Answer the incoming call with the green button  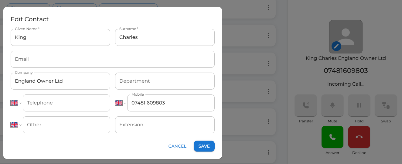(x=332, y=137)
